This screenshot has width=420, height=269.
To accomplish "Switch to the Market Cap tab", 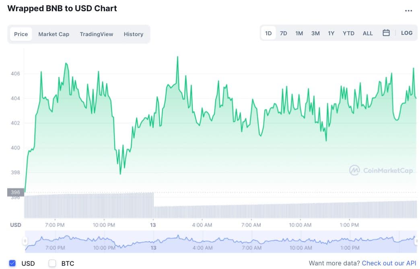I will tap(54, 34).
